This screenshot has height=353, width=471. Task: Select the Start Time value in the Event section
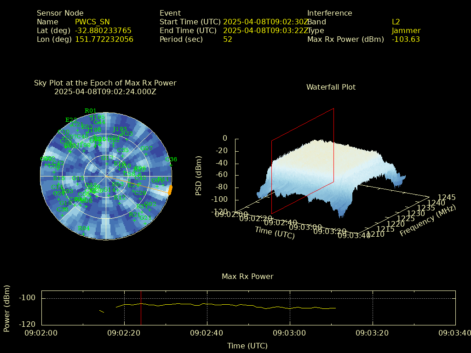tap(265, 22)
